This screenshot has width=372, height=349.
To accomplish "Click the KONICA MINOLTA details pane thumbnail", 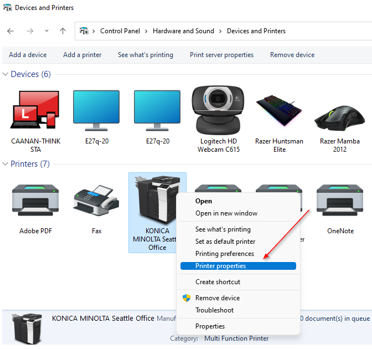I will pos(27,329).
